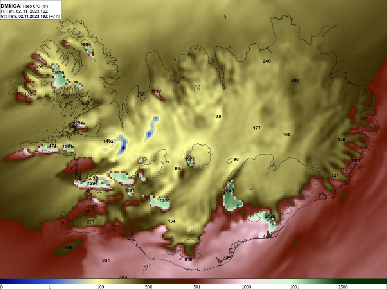This screenshot has height=290, width=387.
Task: Click the 1294 label directly below 32
Action: coord(92,183)
